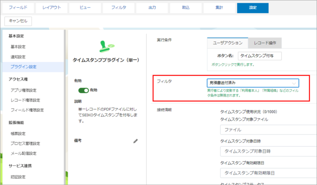Click the 拡張機能 section heading
317x185 pixels.
(16, 123)
